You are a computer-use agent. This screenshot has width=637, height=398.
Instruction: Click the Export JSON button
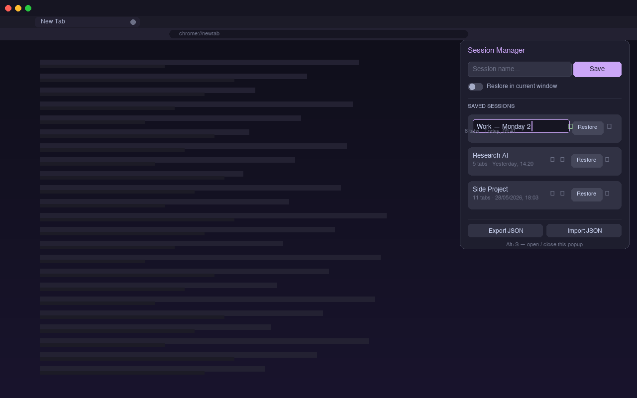click(505, 231)
